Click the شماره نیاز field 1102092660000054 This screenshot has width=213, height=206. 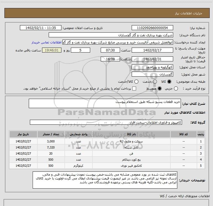pyautogui.click(x=152, y=28)
